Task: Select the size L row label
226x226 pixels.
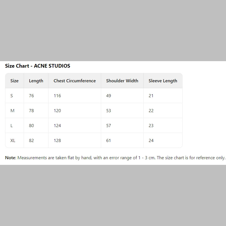Action: pyautogui.click(x=12, y=125)
